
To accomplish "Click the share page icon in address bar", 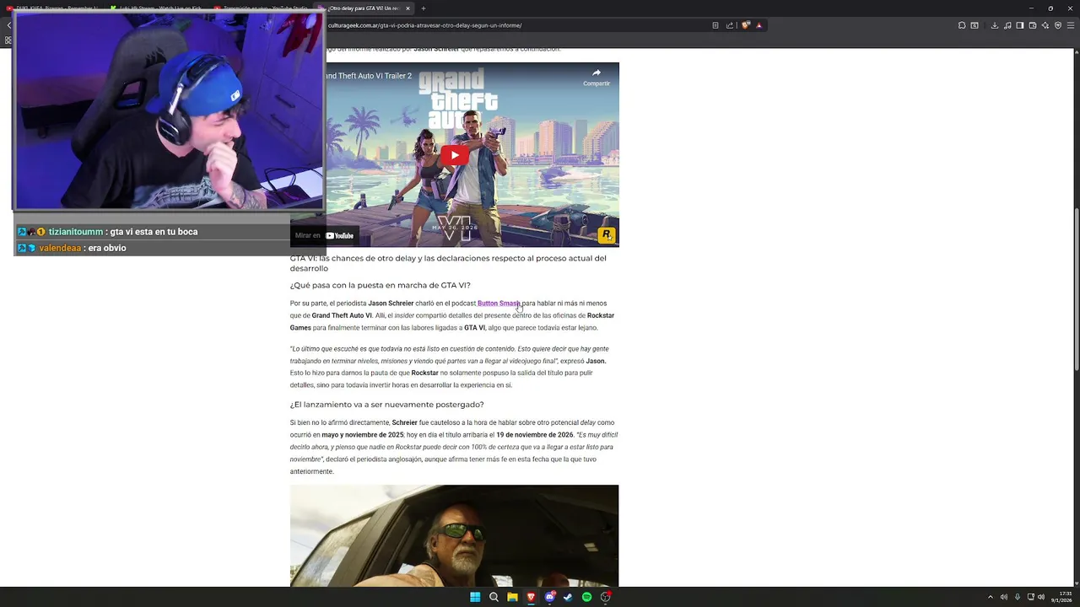I will click(730, 25).
